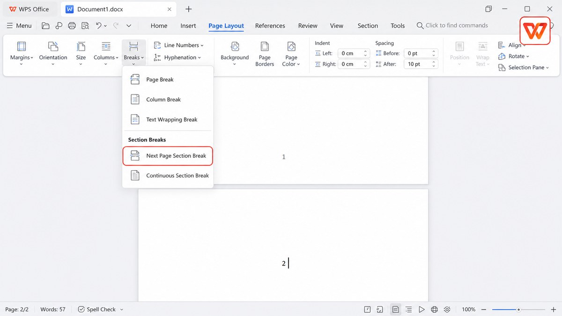
Task: Open the paper Size options
Action: coord(81,52)
